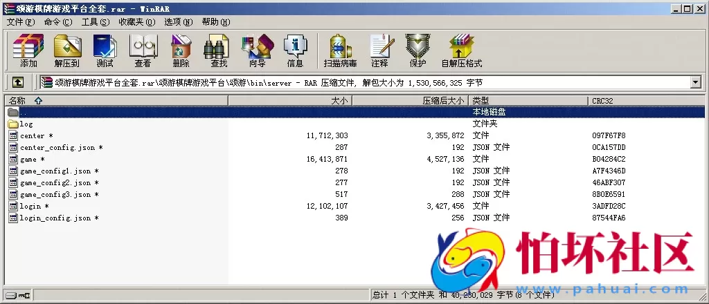Viewport: 709px width, 304px height.
Task: Minimize the WinRAR window
Action: click(x=676, y=8)
